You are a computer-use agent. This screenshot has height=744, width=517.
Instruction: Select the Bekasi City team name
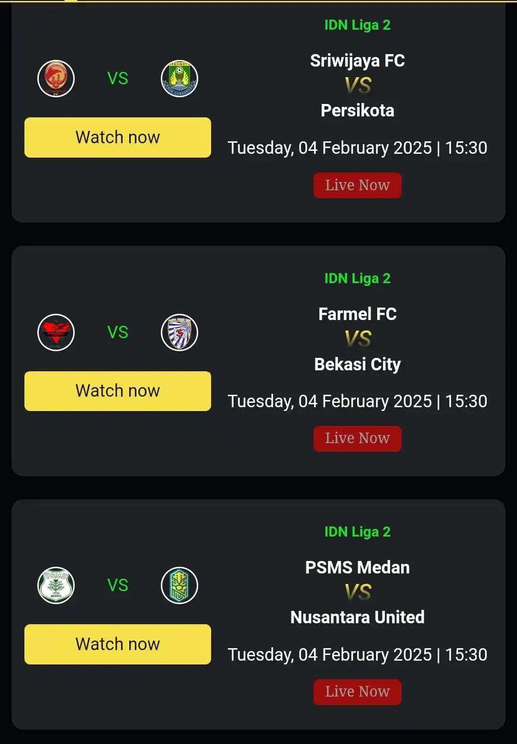pos(358,365)
